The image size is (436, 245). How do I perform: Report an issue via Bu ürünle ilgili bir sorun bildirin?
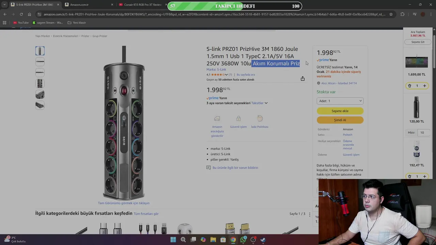tap(235, 168)
